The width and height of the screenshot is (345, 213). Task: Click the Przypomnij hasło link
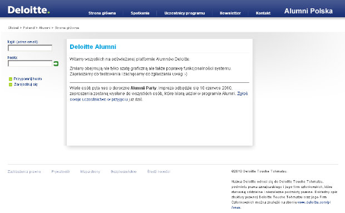[x=28, y=79]
